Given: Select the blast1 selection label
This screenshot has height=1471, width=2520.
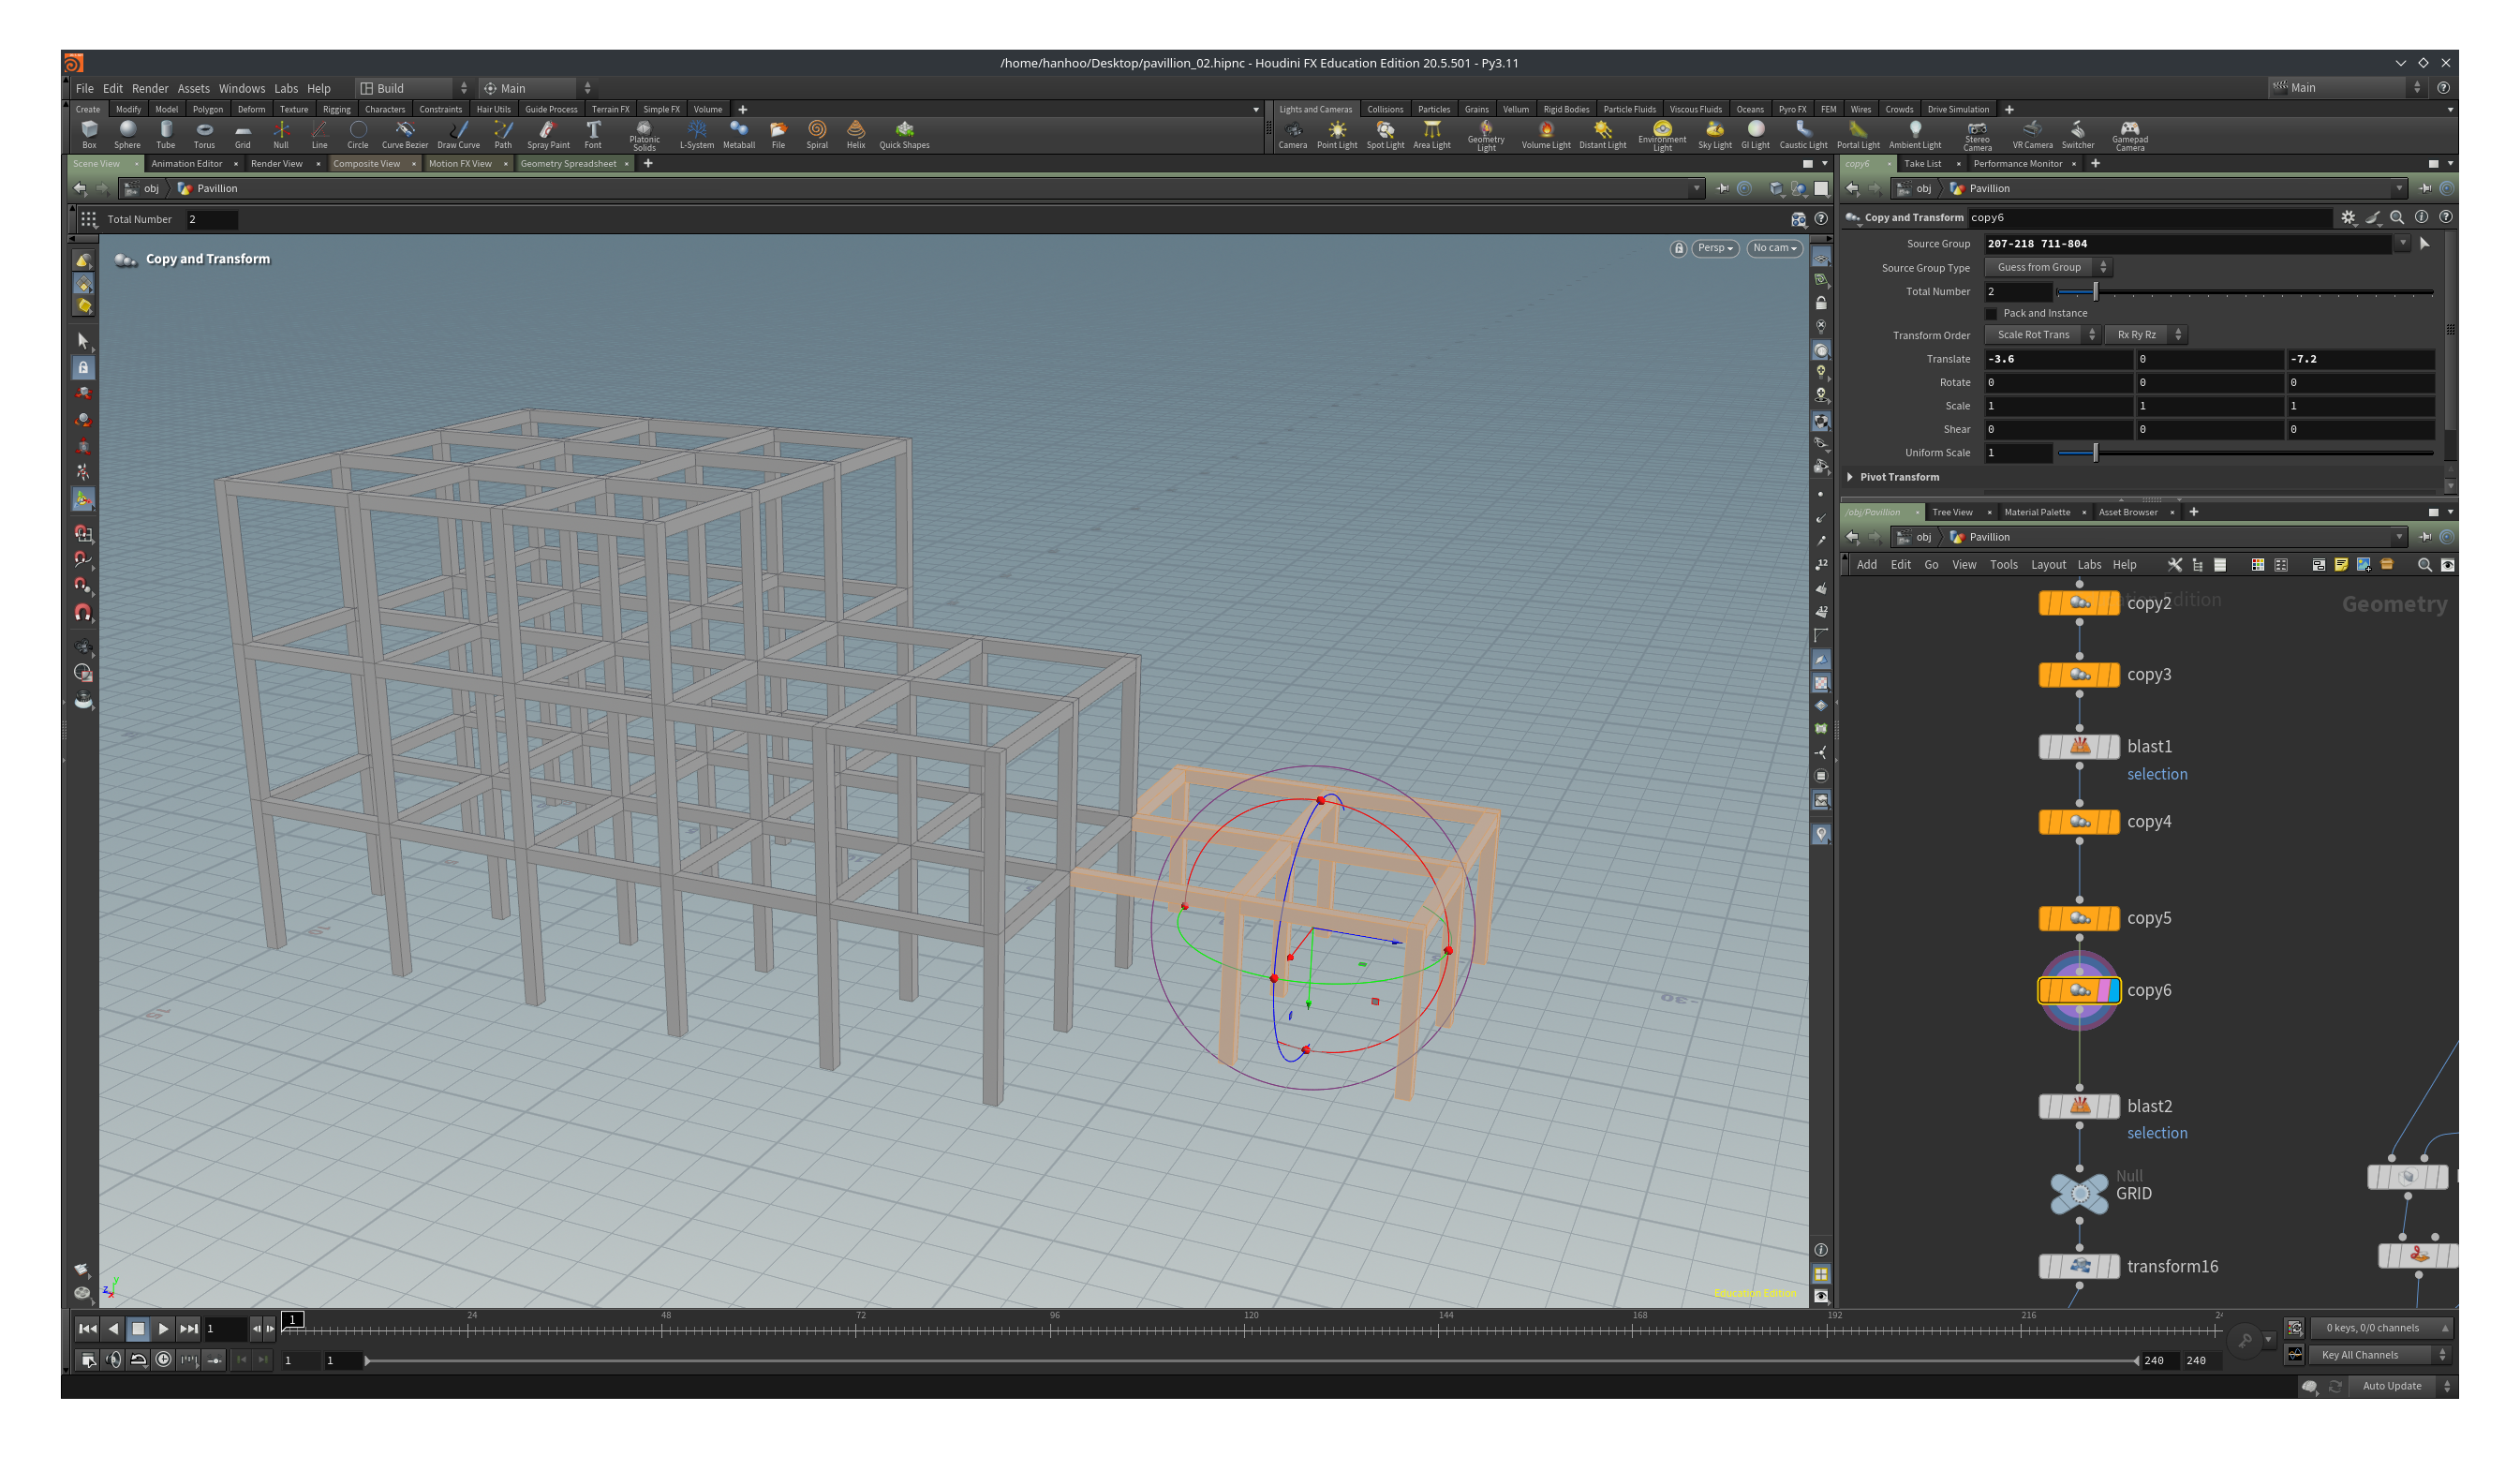Looking at the screenshot, I should coord(2157,774).
